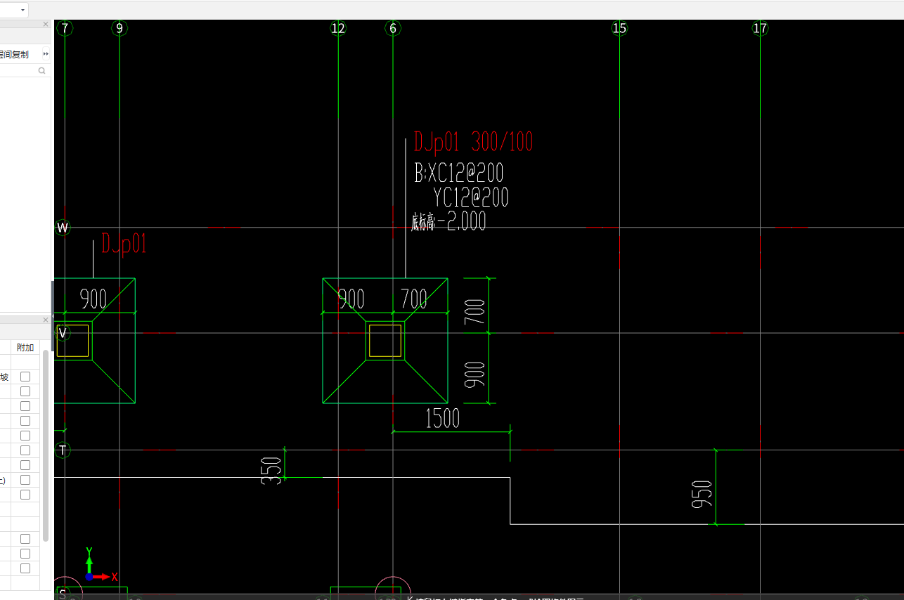
Task: Click the search magnifier icon
Action: [x=41, y=70]
